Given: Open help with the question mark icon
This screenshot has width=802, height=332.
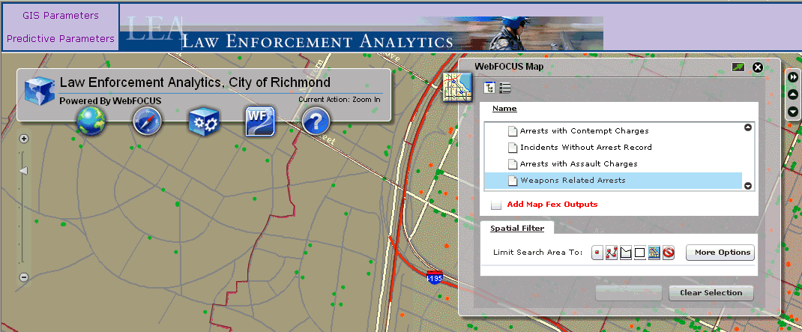Looking at the screenshot, I should pos(316,121).
